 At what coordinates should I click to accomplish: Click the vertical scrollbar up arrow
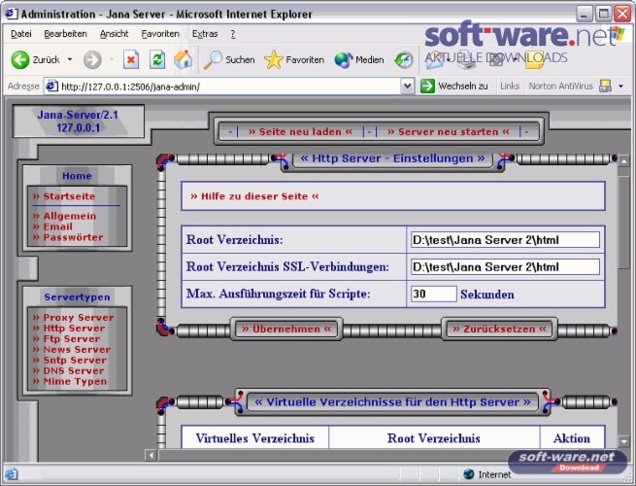coord(623,161)
